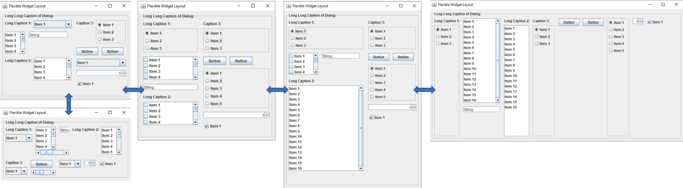Increment the spinner value in the widest window
The height and width of the screenshot is (188, 683).
pos(641,20)
